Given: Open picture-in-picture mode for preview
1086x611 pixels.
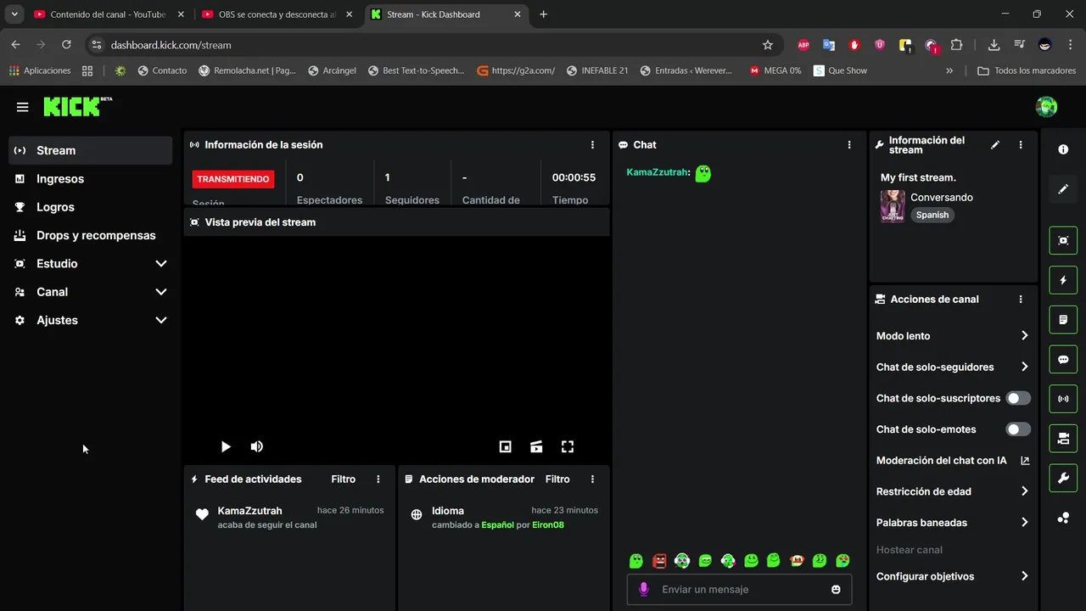Looking at the screenshot, I should tap(505, 446).
